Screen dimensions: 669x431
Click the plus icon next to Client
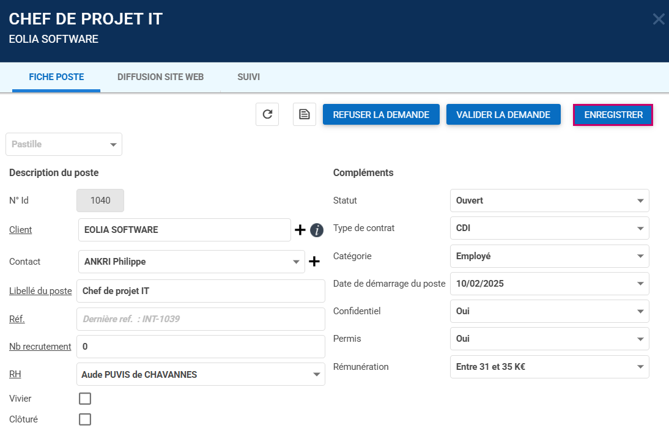[x=300, y=230]
